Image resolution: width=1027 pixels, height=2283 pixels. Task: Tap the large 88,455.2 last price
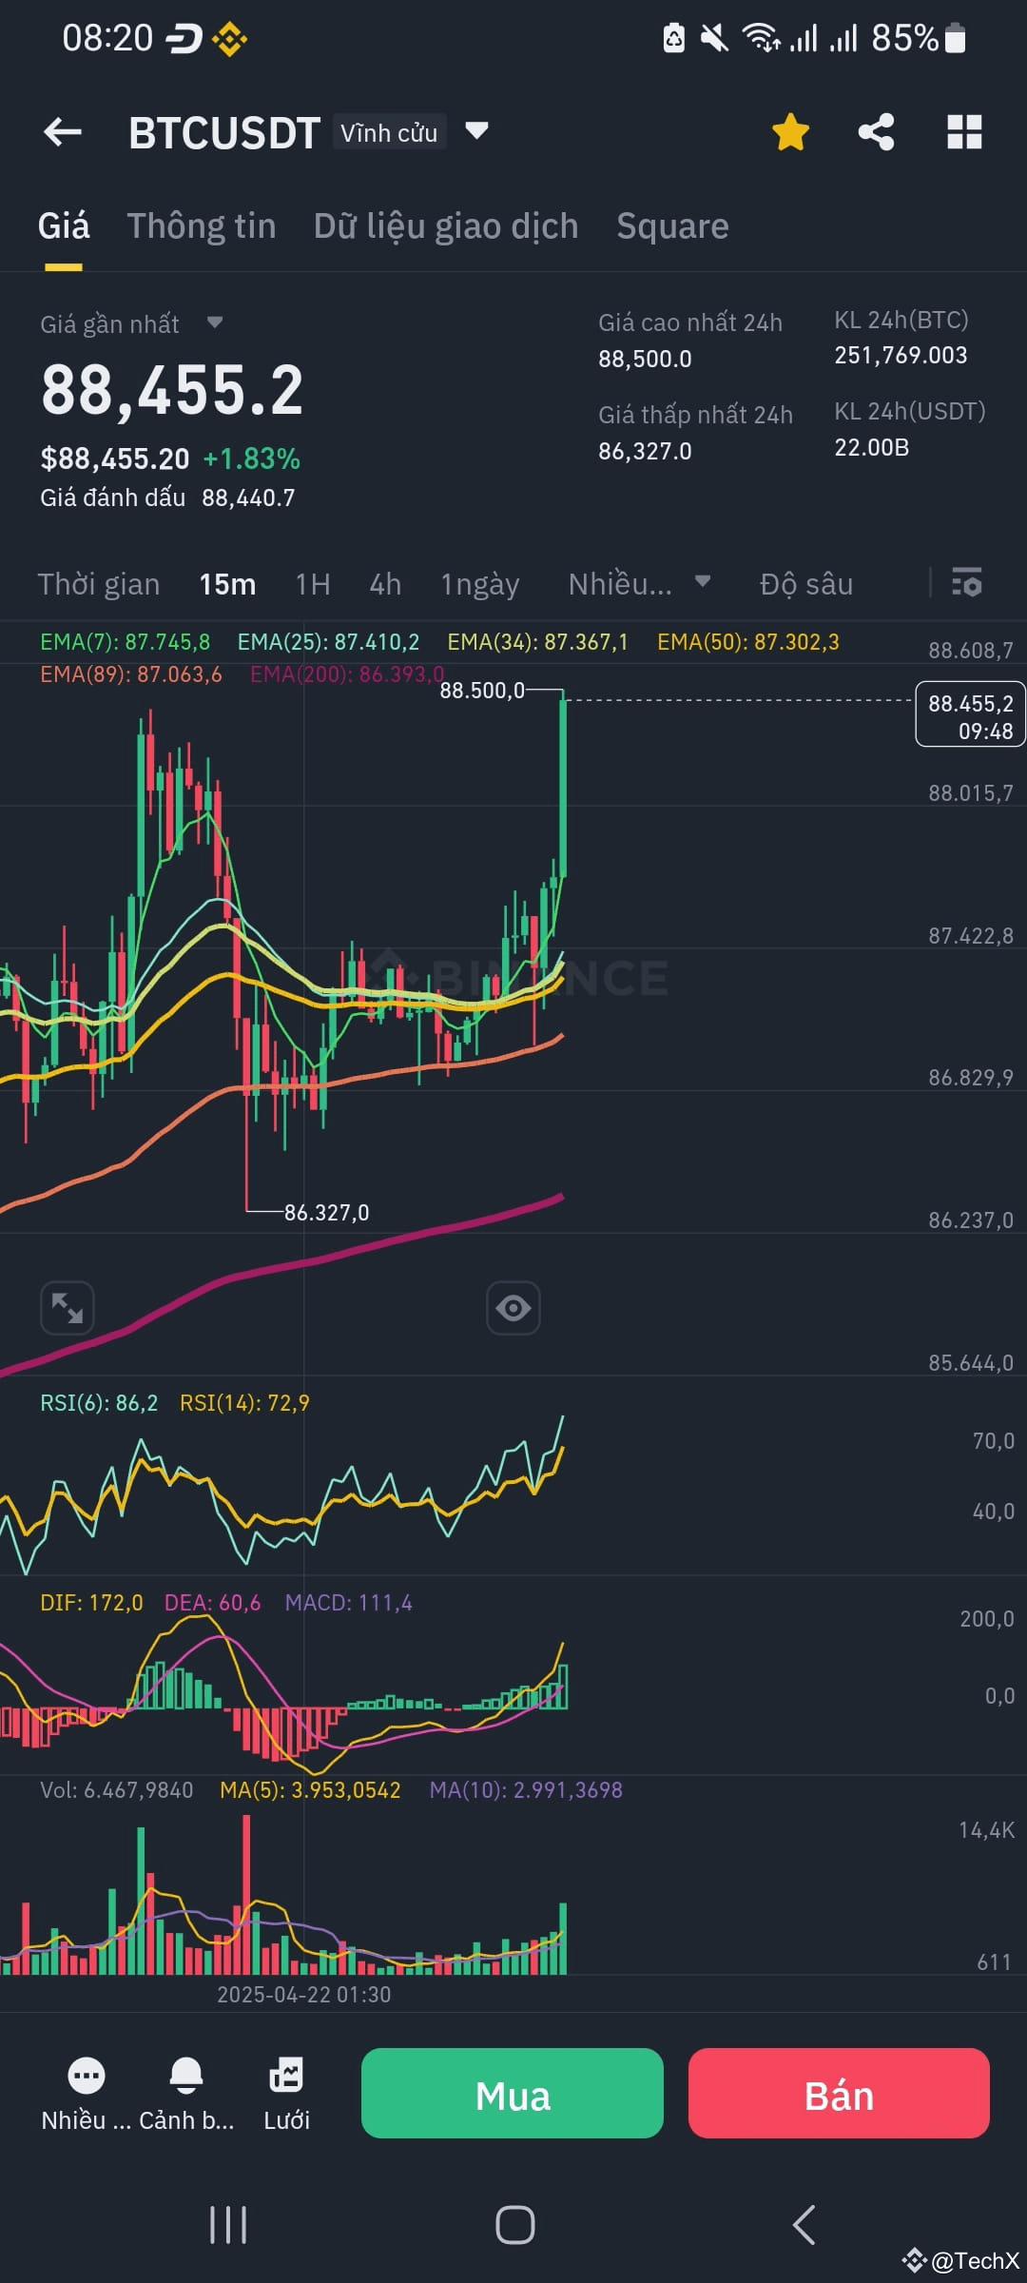(x=172, y=391)
